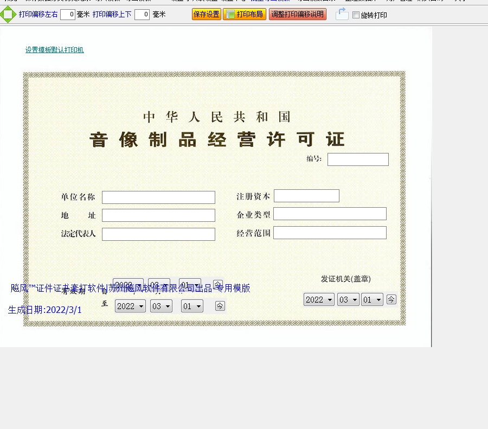Expand the issue date year dropdown under 发证机关
488x429 pixels.
[x=319, y=299]
